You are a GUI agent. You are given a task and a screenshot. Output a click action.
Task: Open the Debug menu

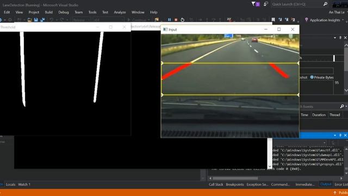click(64, 13)
